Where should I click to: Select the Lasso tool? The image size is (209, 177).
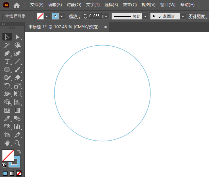tap(17, 45)
